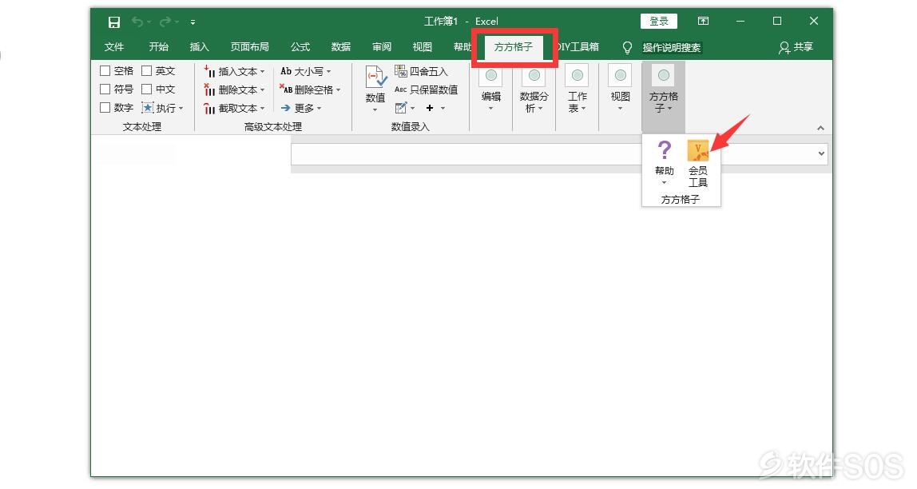Viewport: 917px width, 489px height.
Task: Click the 更多 blue arrow icon
Action: tap(285, 108)
